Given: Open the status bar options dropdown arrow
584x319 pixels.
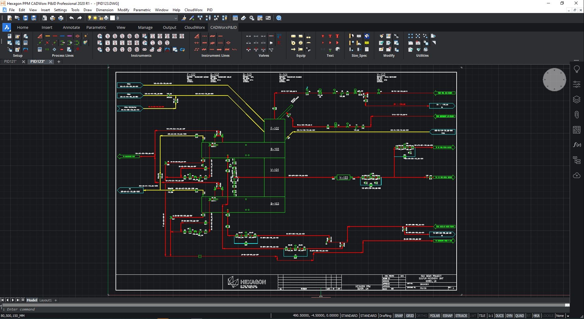Looking at the screenshot, I should click(x=568, y=316).
